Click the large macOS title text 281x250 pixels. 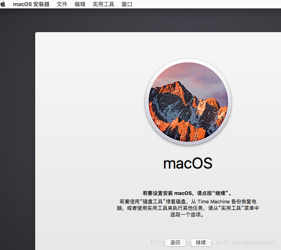pos(188,163)
